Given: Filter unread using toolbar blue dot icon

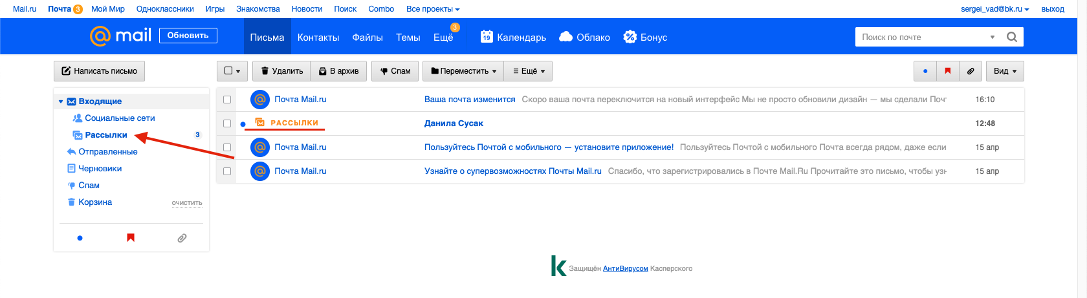Looking at the screenshot, I should pyautogui.click(x=925, y=71).
